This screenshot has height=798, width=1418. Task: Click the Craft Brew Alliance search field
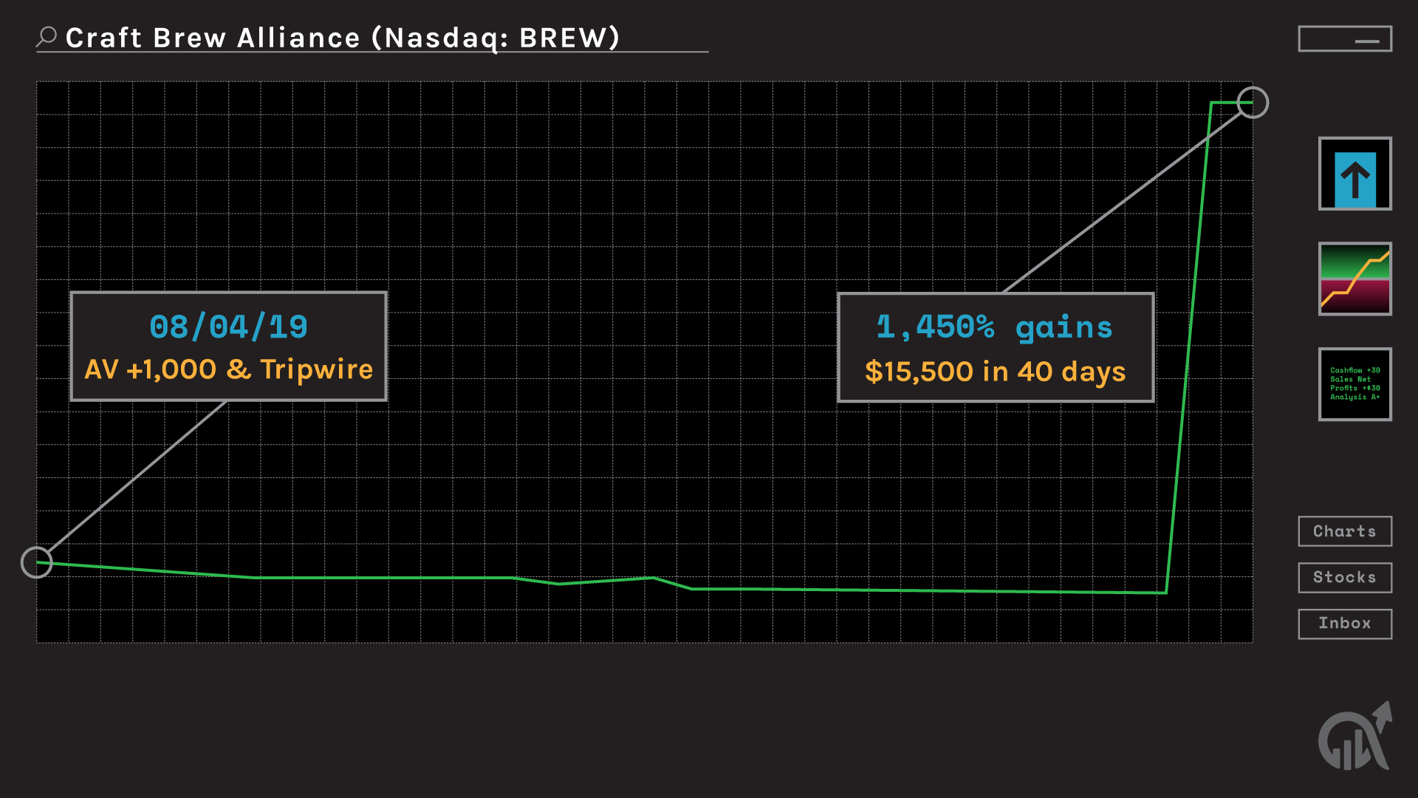[343, 38]
